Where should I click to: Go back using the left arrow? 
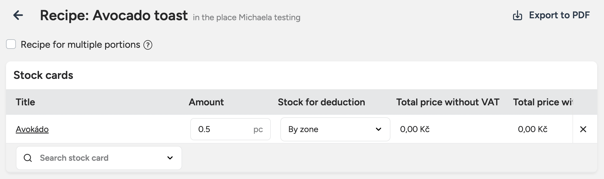(x=18, y=15)
